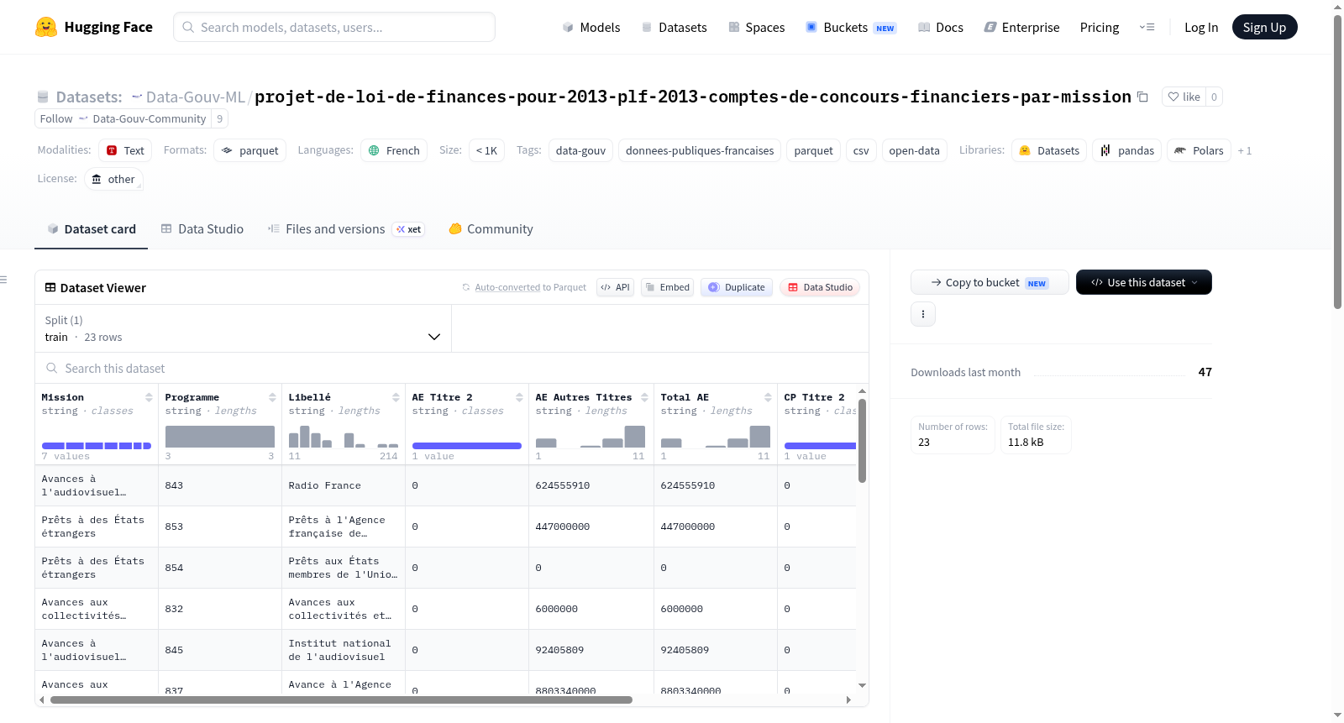Switch to the Dataset card tab
Image resolution: width=1344 pixels, height=723 pixels.
(x=91, y=228)
